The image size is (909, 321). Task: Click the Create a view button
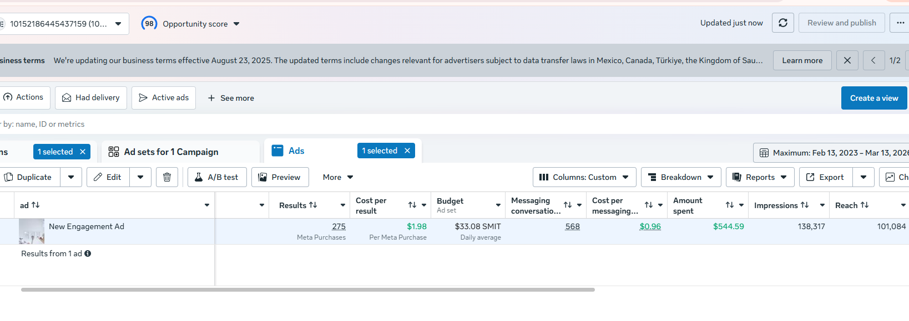click(x=873, y=98)
